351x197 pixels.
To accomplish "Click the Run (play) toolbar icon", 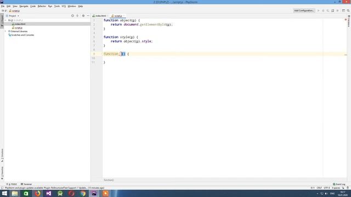I will 318,10.
